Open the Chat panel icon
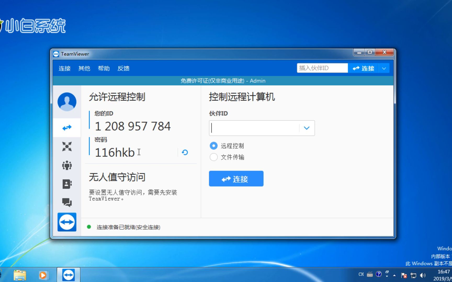This screenshot has height=282, width=452. pyautogui.click(x=67, y=202)
